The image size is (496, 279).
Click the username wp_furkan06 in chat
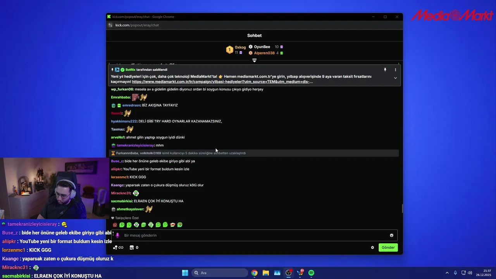pos(122,89)
